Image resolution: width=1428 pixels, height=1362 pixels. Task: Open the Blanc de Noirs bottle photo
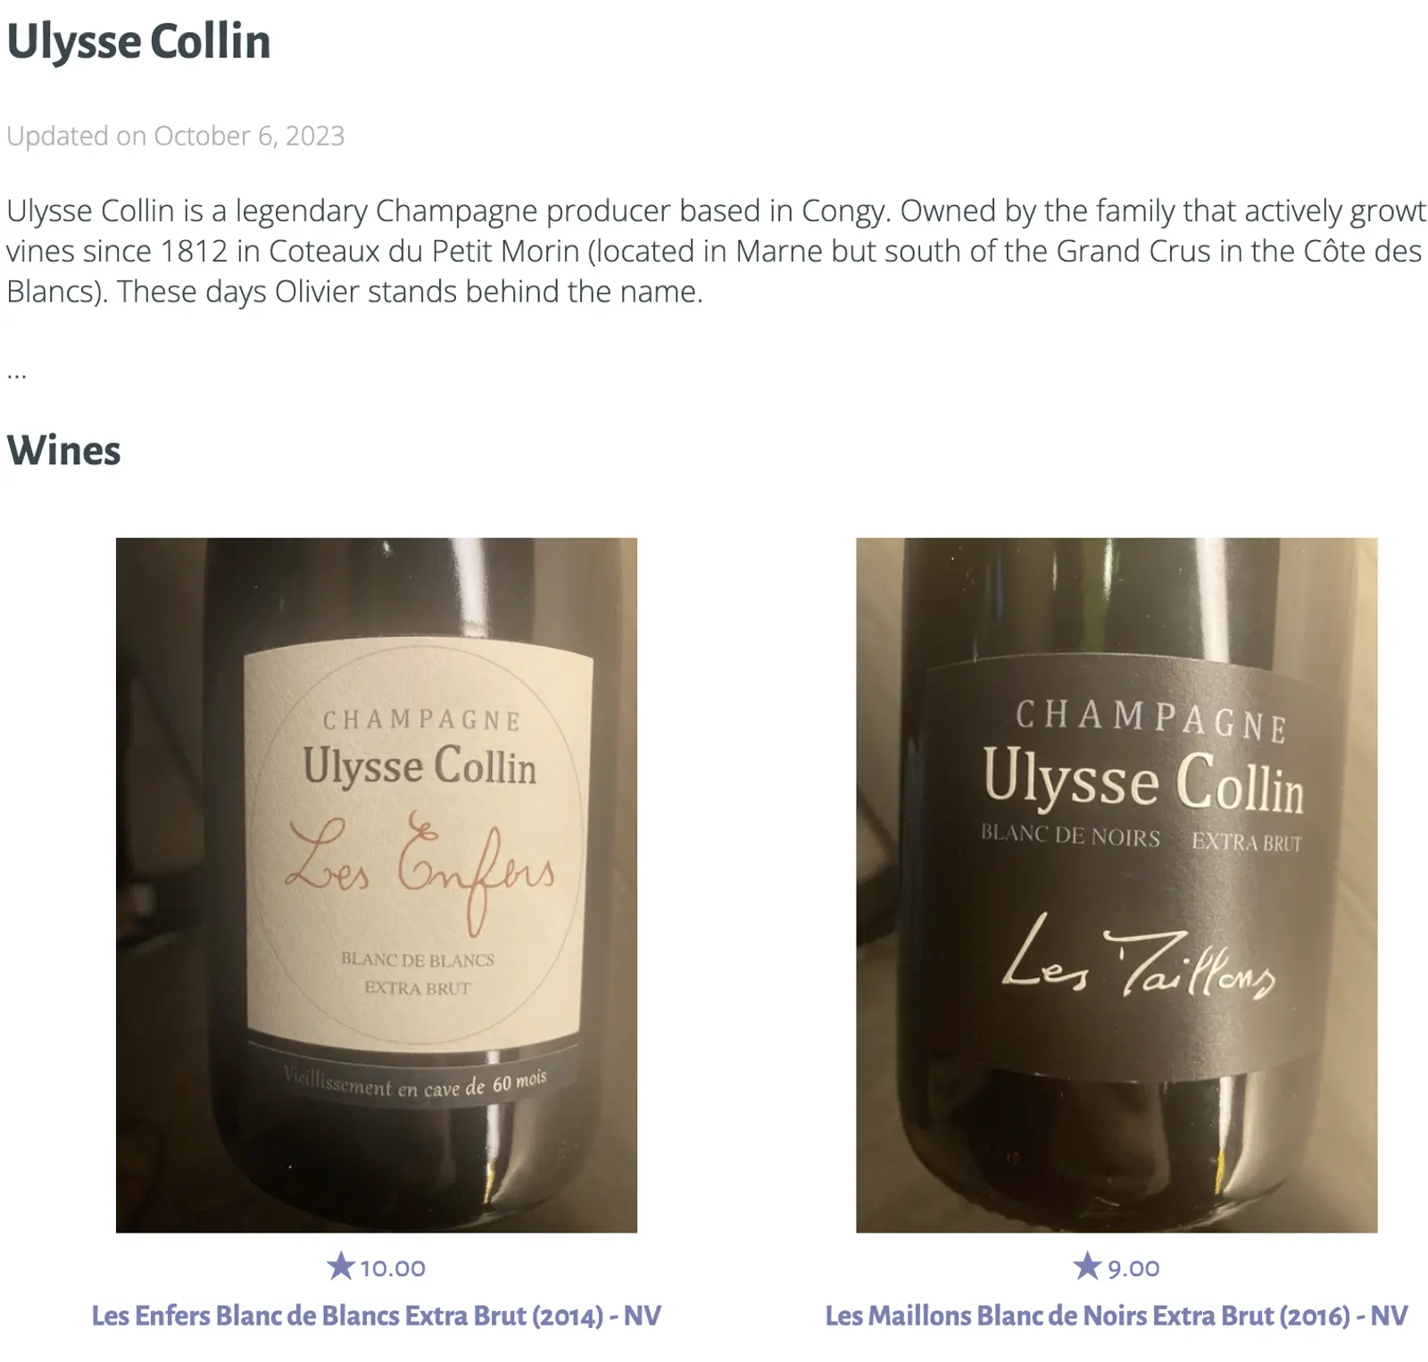point(1117,884)
